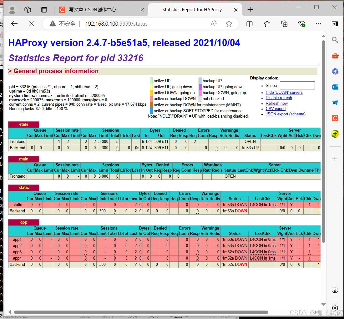Go back to the previous page
Screen dimensions: 344x319
(14, 24)
